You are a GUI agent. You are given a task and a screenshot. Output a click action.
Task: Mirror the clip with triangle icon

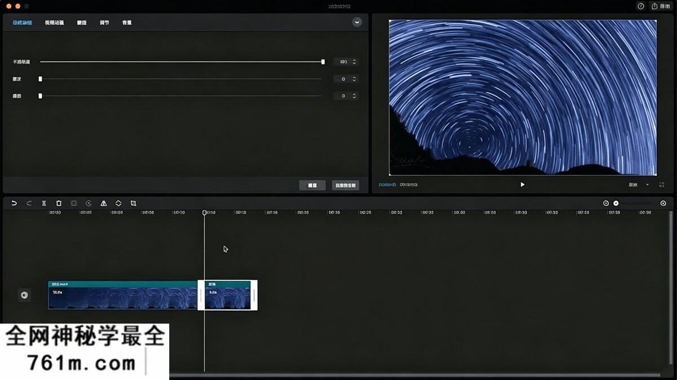click(104, 203)
